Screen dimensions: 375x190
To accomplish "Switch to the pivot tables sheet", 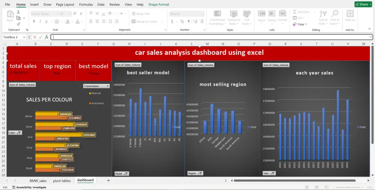I will coord(62,181).
